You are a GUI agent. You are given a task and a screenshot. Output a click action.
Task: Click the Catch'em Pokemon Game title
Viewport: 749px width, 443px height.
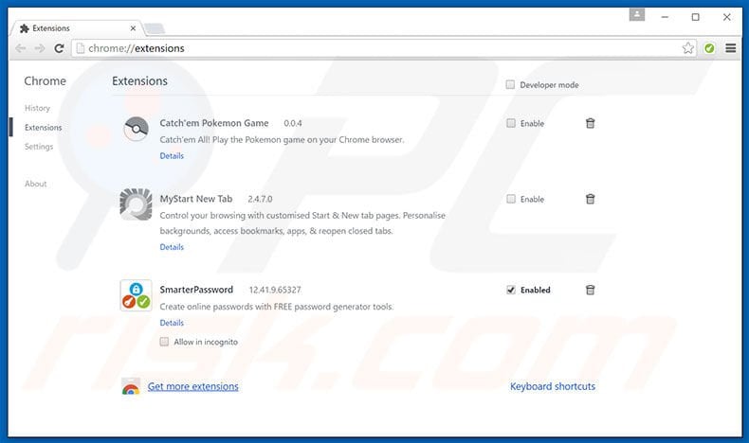[214, 123]
